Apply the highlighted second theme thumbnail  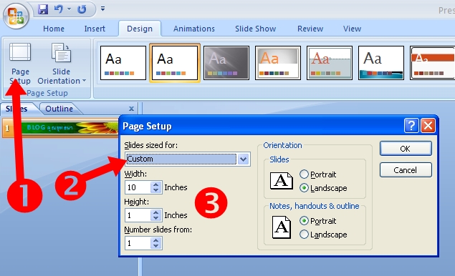pos(175,63)
